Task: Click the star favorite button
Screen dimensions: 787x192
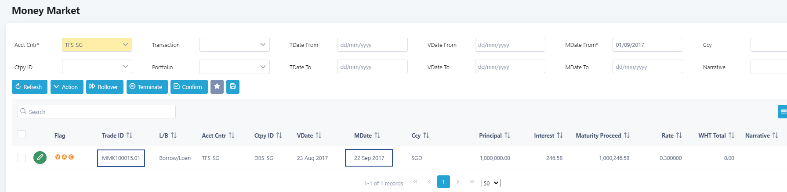Action: click(x=217, y=87)
